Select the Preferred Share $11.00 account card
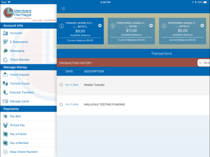The image size is (210, 157). click(x=131, y=31)
